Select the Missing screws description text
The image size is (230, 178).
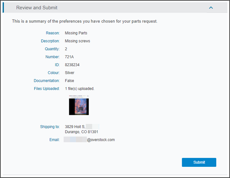coord(77,41)
